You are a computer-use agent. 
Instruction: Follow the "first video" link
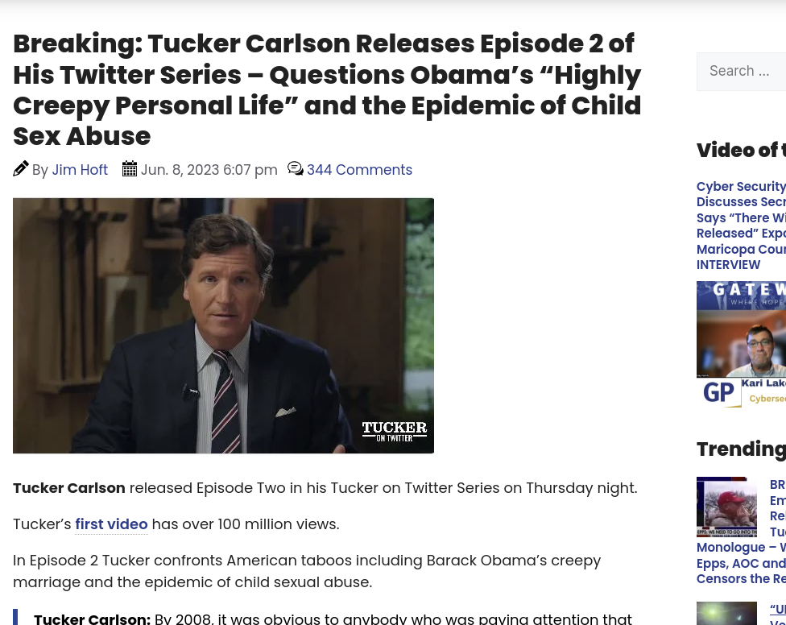click(x=111, y=524)
